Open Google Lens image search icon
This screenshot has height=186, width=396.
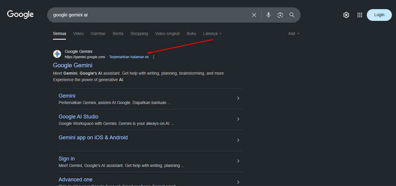[x=280, y=15]
